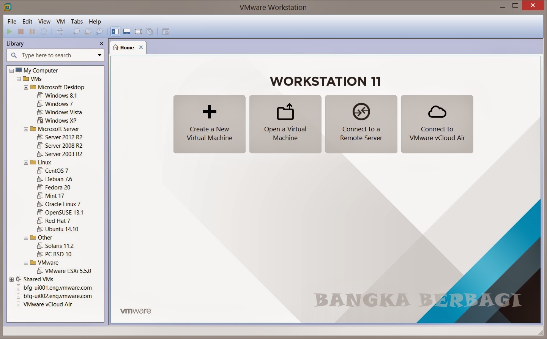547x339 pixels.
Task: Collapse the Microsoft Desktop folder
Action: click(x=26, y=87)
